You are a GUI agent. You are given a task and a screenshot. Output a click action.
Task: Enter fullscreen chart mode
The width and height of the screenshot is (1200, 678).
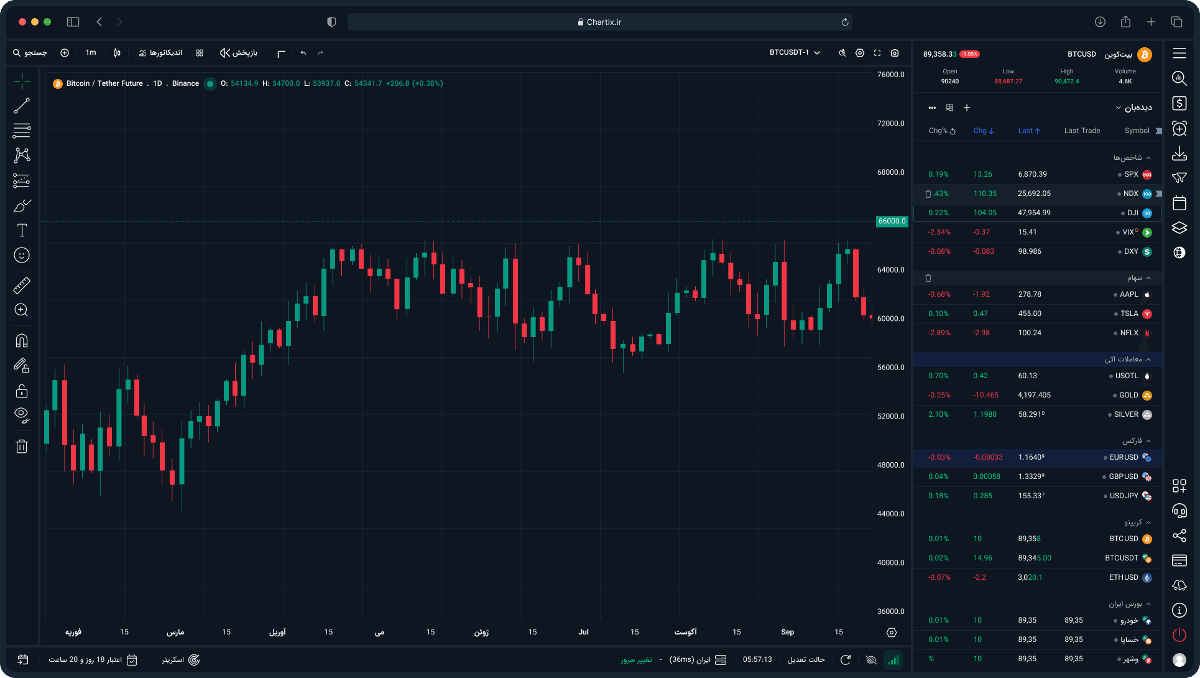[877, 53]
